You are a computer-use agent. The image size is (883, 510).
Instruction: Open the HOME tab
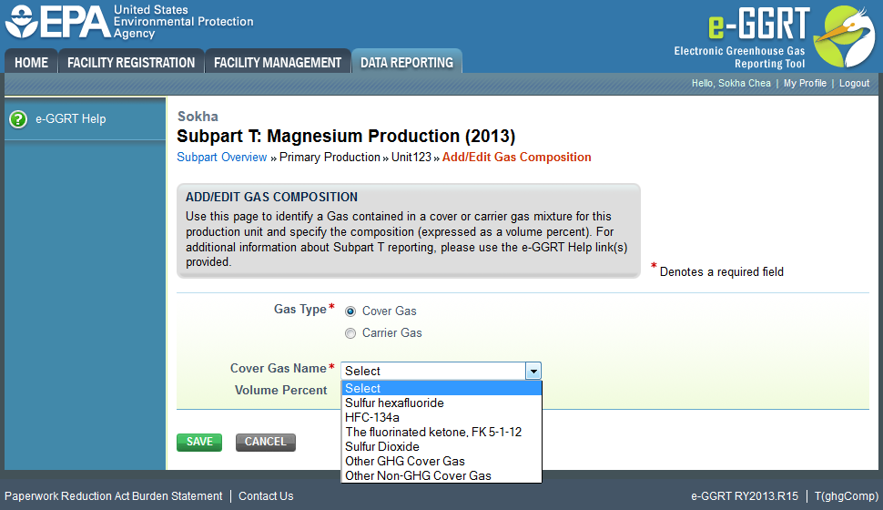pos(31,62)
